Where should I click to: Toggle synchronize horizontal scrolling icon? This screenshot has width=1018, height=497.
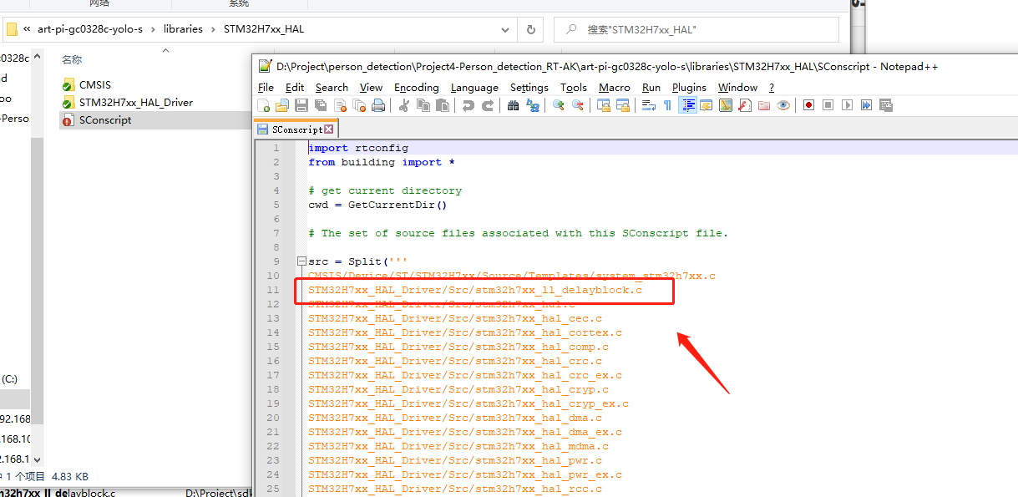622,105
